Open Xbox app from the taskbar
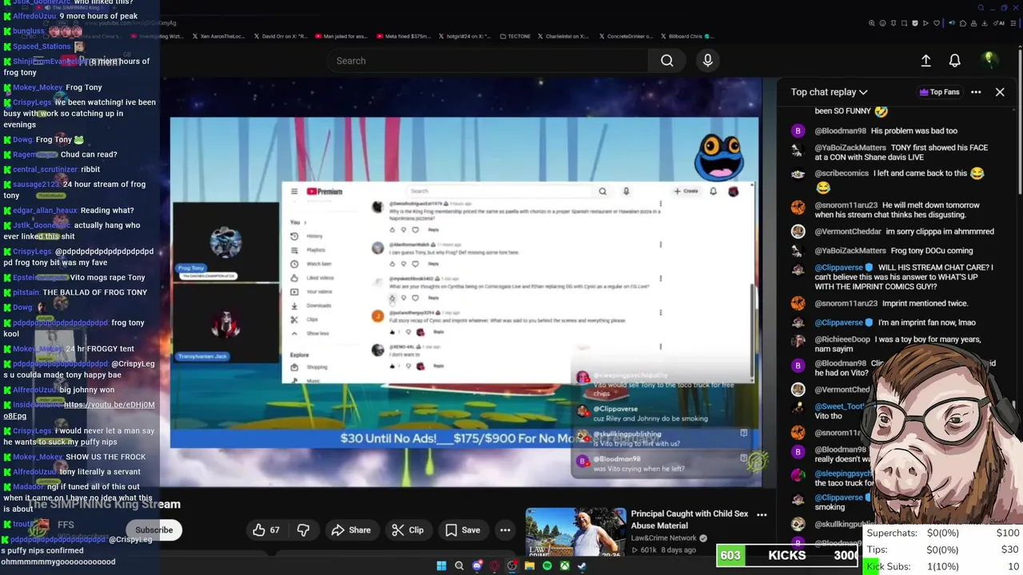 (564, 566)
